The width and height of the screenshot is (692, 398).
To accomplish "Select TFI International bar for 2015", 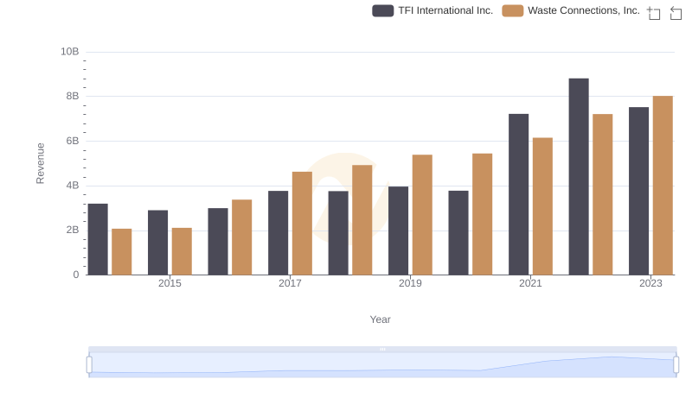I will pos(158,243).
